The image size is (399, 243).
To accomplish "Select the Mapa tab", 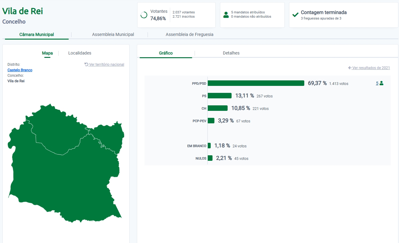I will point(47,53).
